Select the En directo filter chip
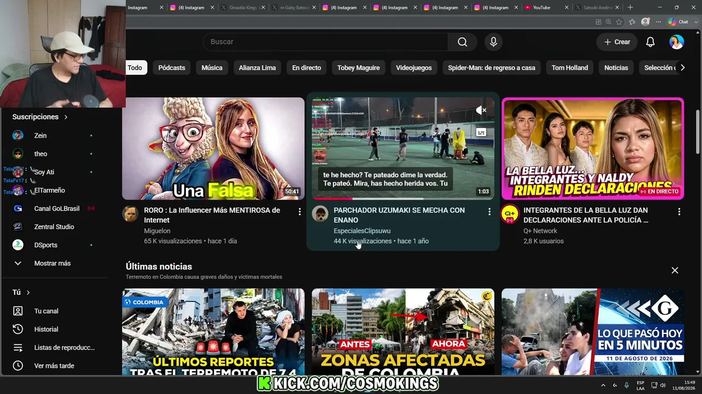The image size is (702, 394). (x=307, y=68)
